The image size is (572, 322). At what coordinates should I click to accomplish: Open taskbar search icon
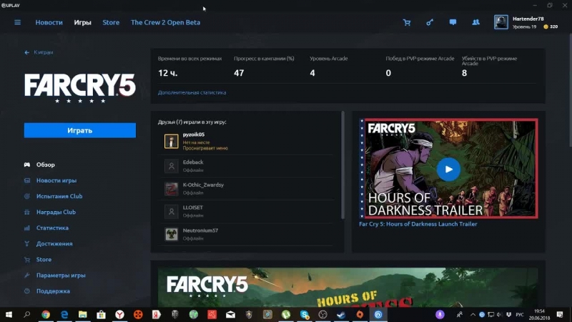(x=26, y=314)
